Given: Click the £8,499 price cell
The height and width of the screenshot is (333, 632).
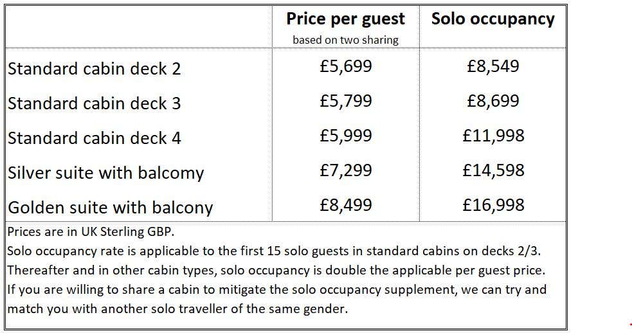Looking at the screenshot, I should [345, 205].
